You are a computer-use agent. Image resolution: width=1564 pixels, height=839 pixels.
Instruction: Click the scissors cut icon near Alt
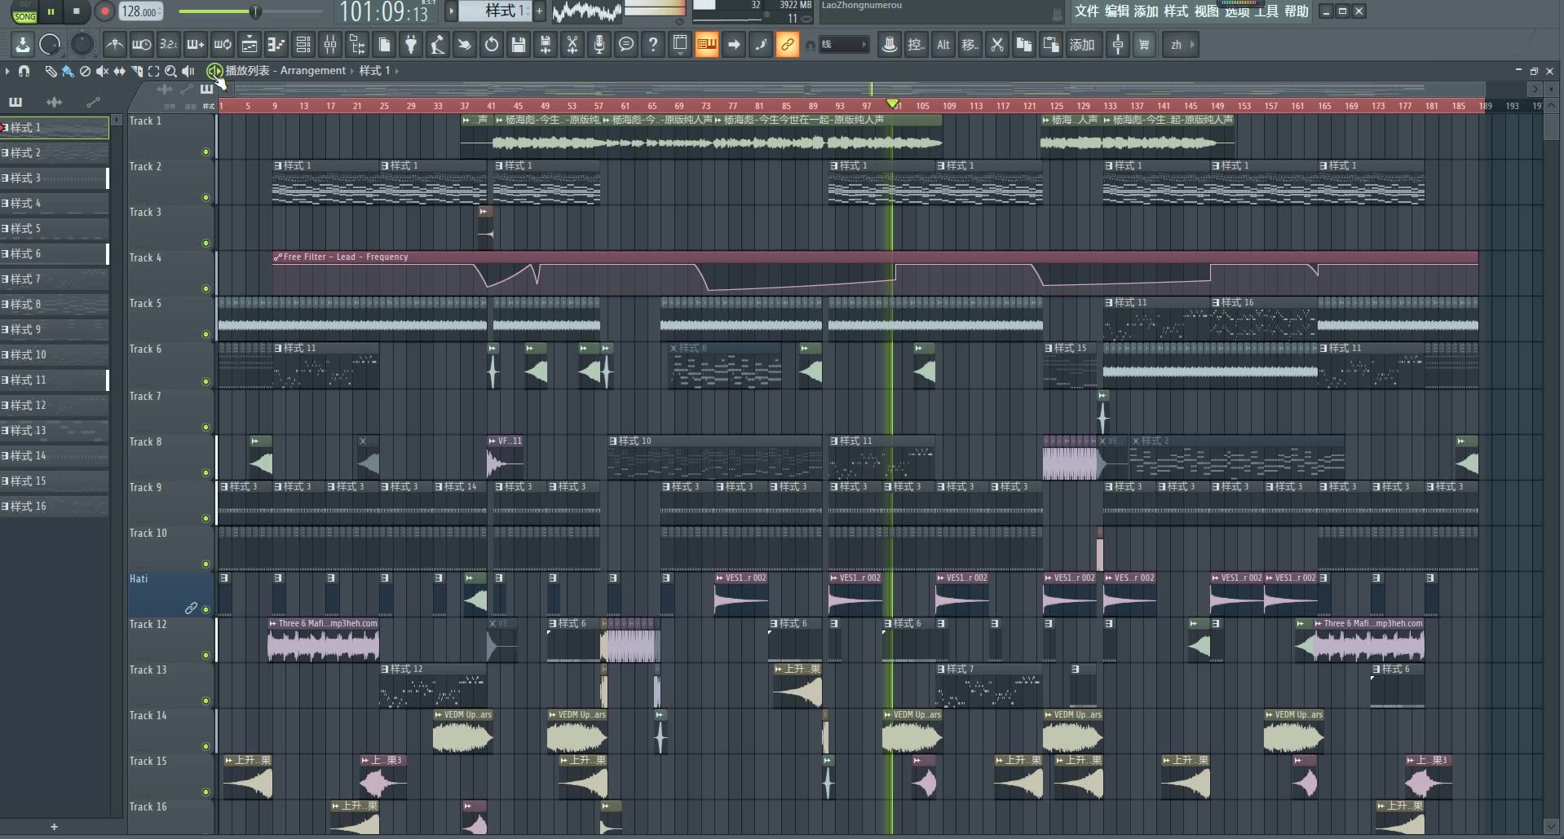point(996,44)
